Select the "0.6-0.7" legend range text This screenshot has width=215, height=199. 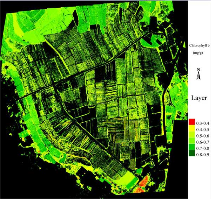(x=203, y=141)
